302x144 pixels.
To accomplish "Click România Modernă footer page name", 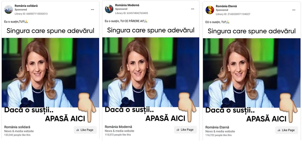I will coord(118,127).
